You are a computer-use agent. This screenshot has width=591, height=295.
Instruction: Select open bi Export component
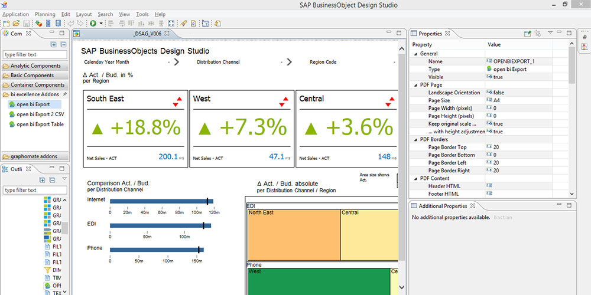pos(34,104)
